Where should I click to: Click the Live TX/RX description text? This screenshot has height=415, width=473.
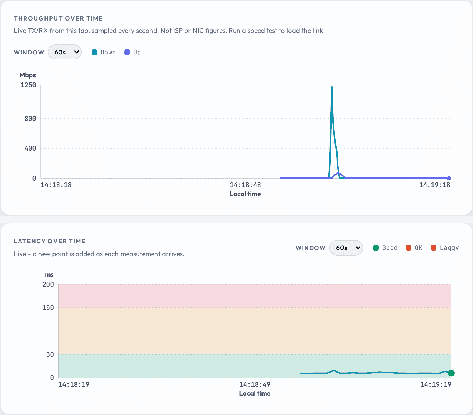169,31
